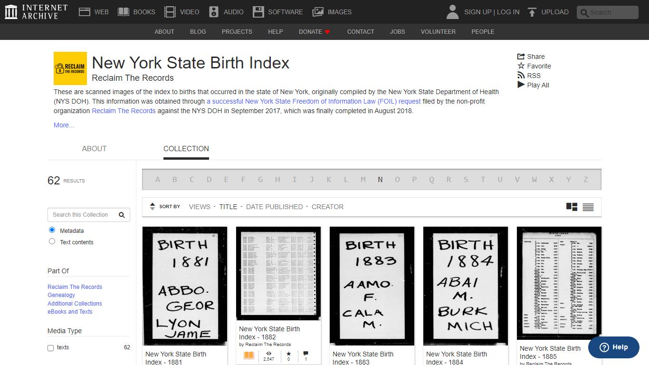This screenshot has width=649, height=365.
Task: Sort by CREATOR
Action: pos(327,207)
